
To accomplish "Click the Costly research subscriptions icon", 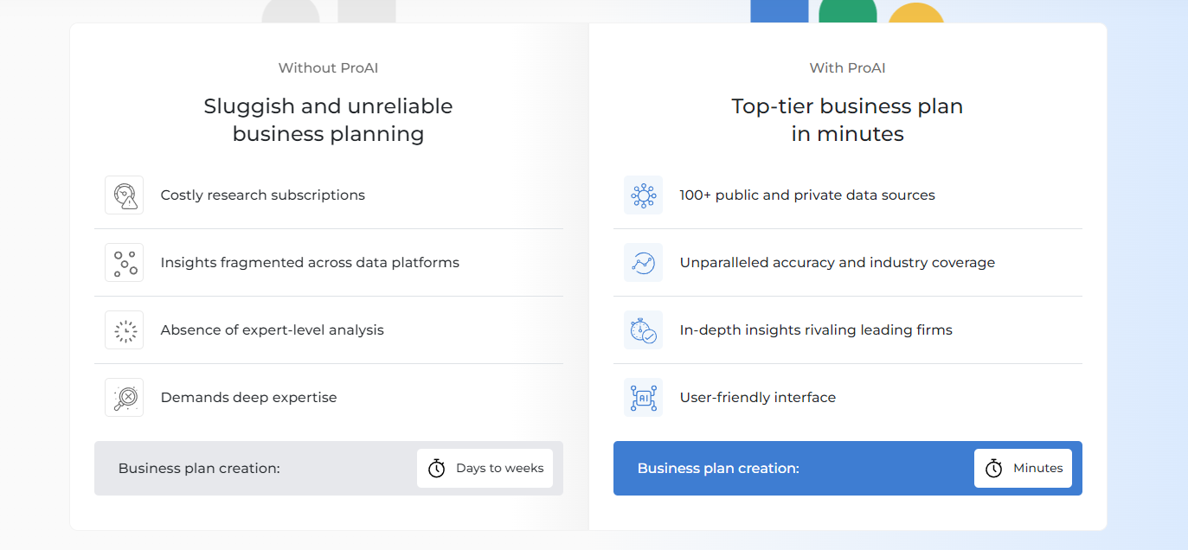I will tap(124, 195).
